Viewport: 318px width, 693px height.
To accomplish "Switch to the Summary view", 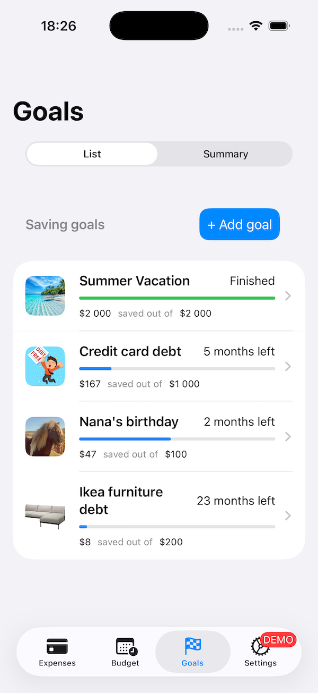I will pyautogui.click(x=225, y=154).
